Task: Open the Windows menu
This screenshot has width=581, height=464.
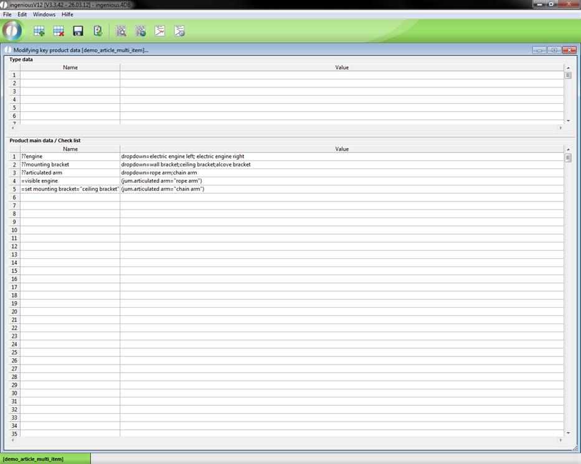Action: pyautogui.click(x=44, y=14)
